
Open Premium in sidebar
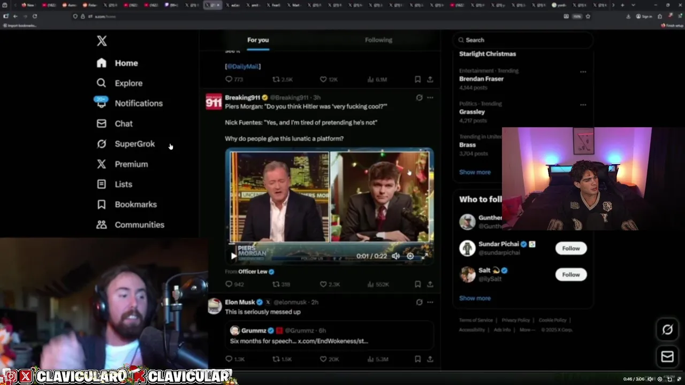121,164
